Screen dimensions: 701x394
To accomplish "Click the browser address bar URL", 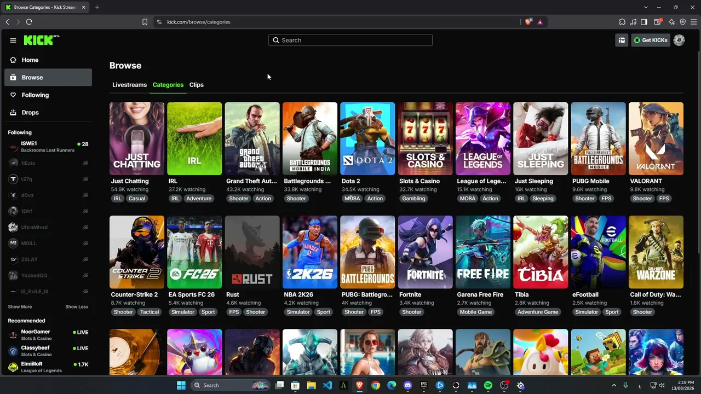I will 199,22.
